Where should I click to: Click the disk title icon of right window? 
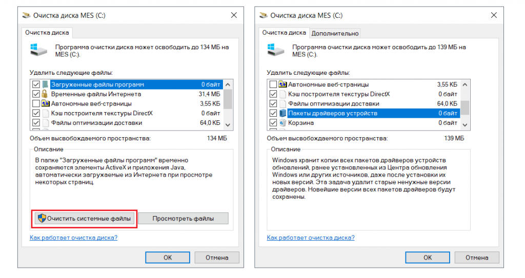pyautogui.click(x=264, y=15)
